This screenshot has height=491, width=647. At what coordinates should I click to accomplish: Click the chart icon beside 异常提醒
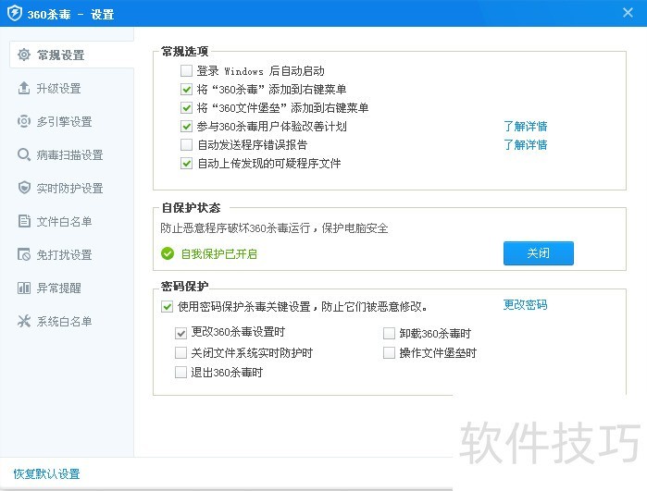(x=24, y=288)
